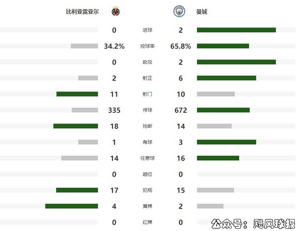This screenshot has width=297, height=231.
Task: Click Manchester City's green 传球 bar
Action: coord(223,110)
